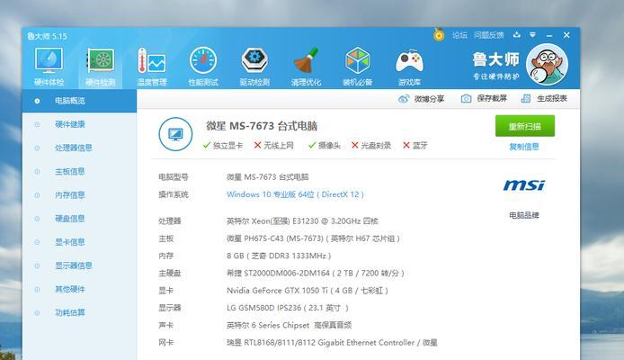
Task: Click processor value Xeon E31230 @ 3.20GHz
Action: pos(302,221)
